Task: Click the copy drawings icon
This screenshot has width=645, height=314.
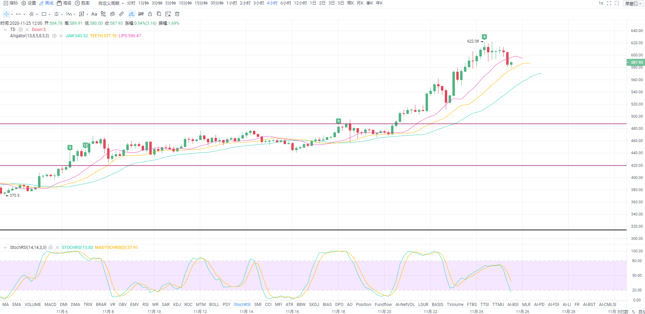Action: pyautogui.click(x=159, y=14)
